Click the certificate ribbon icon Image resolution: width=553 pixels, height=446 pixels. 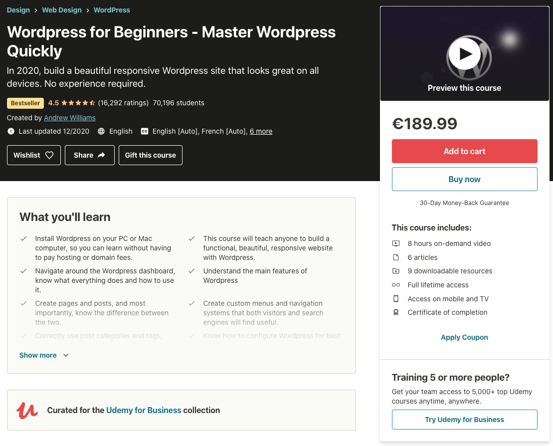(396, 312)
